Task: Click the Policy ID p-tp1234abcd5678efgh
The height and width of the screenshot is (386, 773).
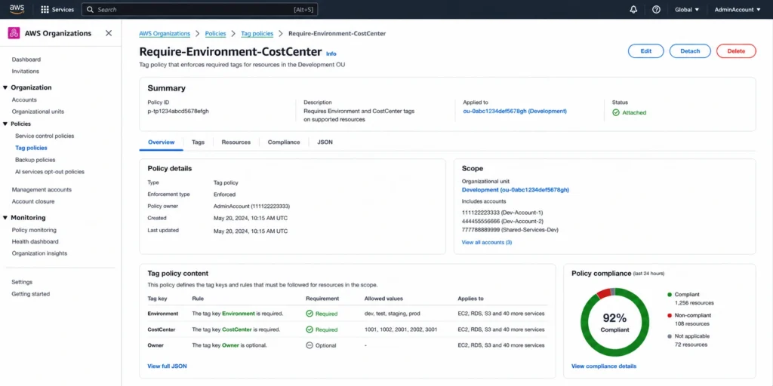Action: click(178, 112)
